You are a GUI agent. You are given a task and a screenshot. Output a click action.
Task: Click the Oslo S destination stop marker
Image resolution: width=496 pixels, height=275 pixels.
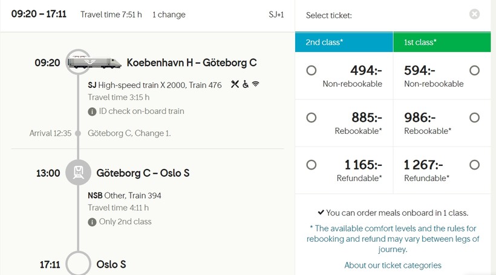click(78, 263)
